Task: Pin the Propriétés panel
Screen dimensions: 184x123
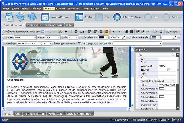Action: (173, 49)
